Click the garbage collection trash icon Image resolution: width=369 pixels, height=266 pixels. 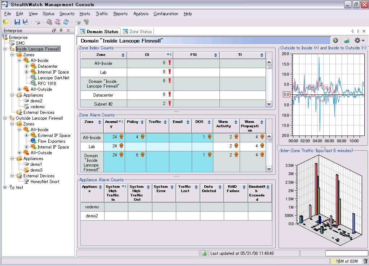(365, 261)
